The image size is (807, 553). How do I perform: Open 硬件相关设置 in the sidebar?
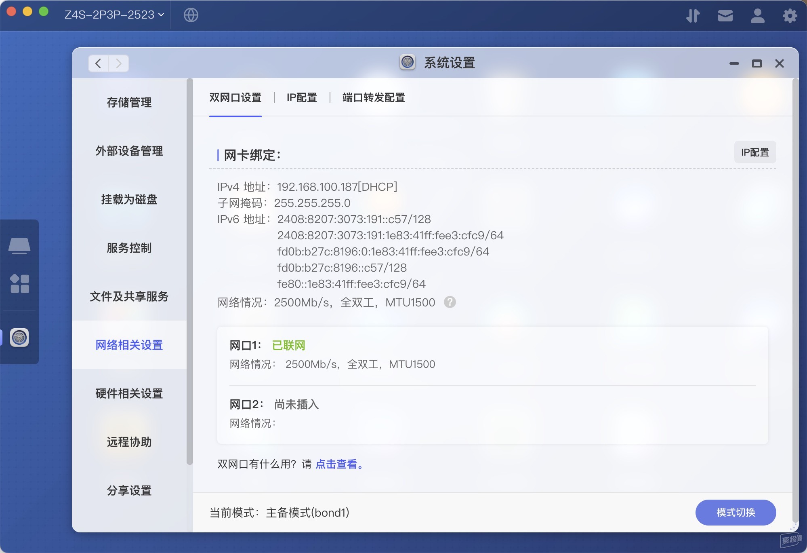[129, 393]
